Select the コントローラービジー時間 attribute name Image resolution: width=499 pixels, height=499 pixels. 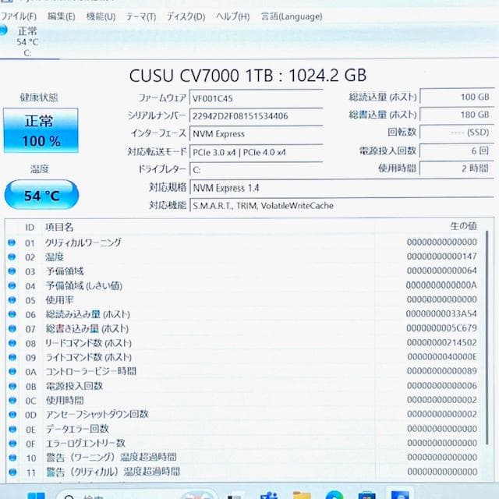point(91,371)
